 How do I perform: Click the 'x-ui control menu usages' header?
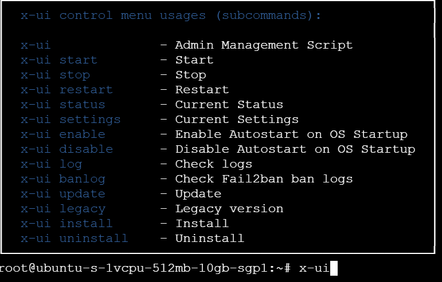114,15
